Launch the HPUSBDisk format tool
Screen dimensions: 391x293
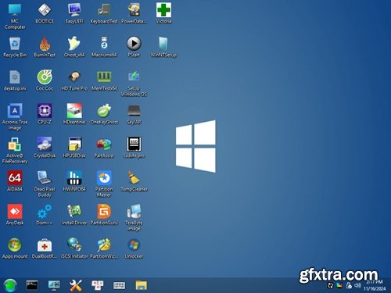(x=74, y=148)
